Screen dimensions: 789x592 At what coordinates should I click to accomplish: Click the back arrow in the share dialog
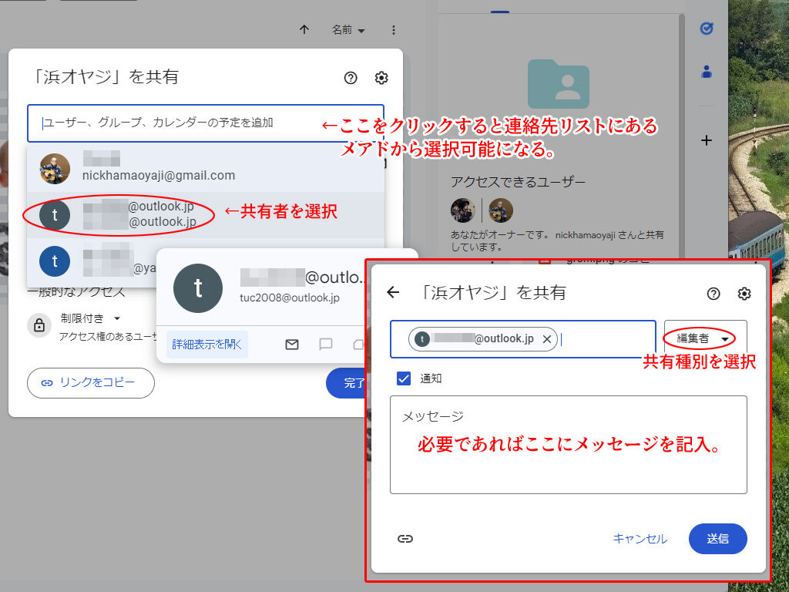[393, 293]
